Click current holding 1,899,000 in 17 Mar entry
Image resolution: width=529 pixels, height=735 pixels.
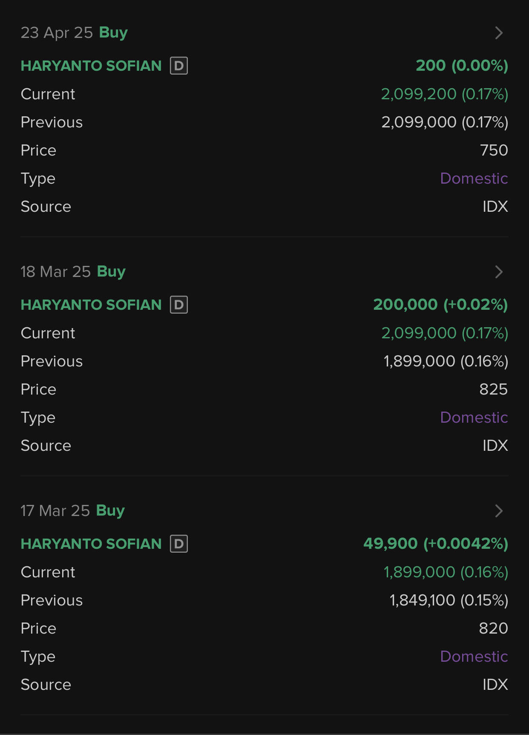(x=446, y=572)
